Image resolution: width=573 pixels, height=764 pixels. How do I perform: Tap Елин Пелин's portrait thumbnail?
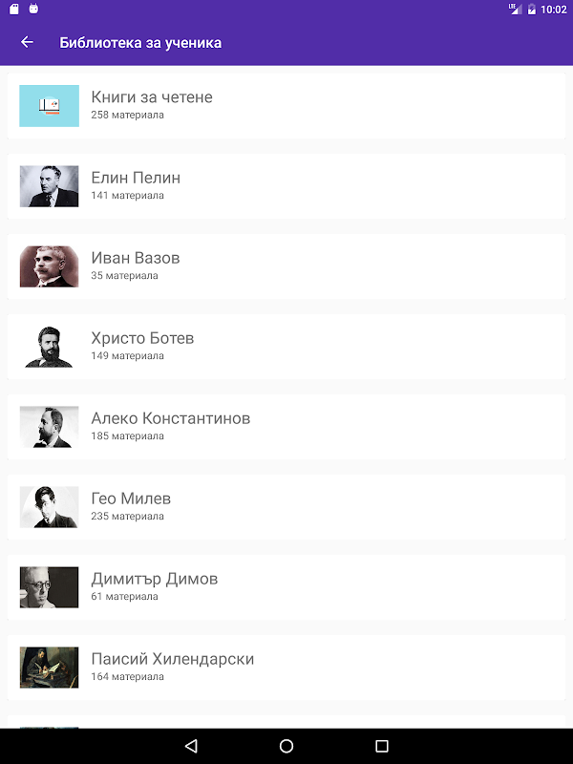(x=49, y=185)
